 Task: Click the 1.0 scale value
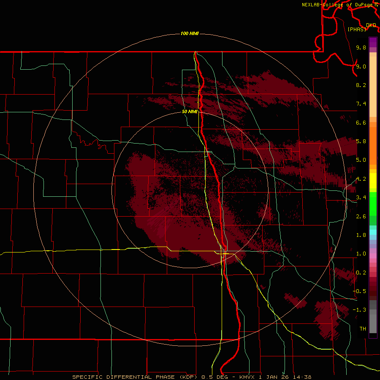361,254
